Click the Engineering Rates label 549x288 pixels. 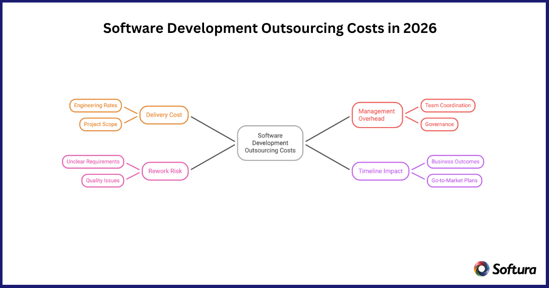(x=96, y=105)
